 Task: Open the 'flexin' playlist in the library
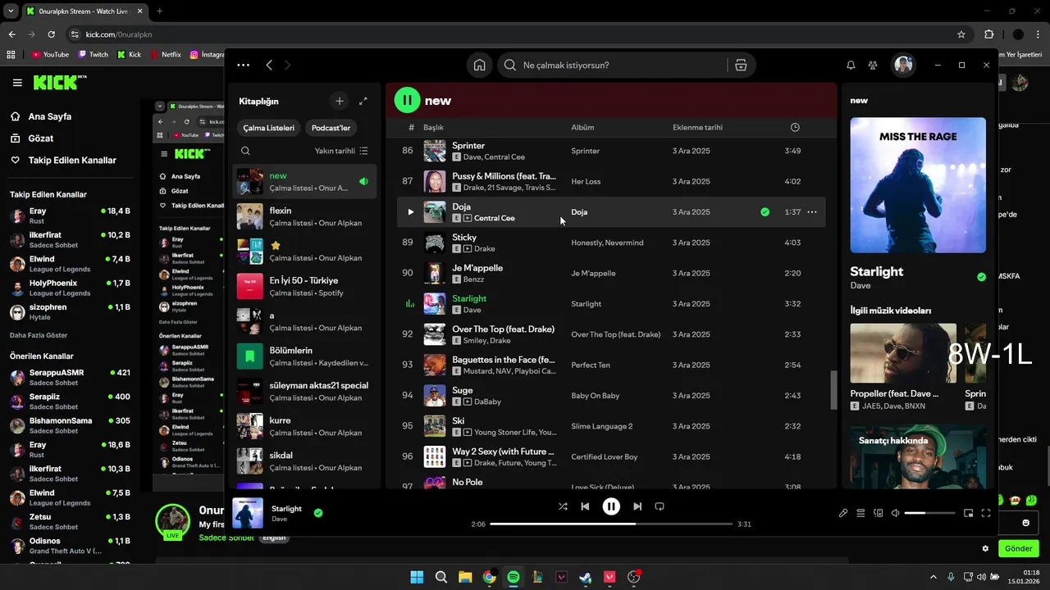[x=304, y=216]
